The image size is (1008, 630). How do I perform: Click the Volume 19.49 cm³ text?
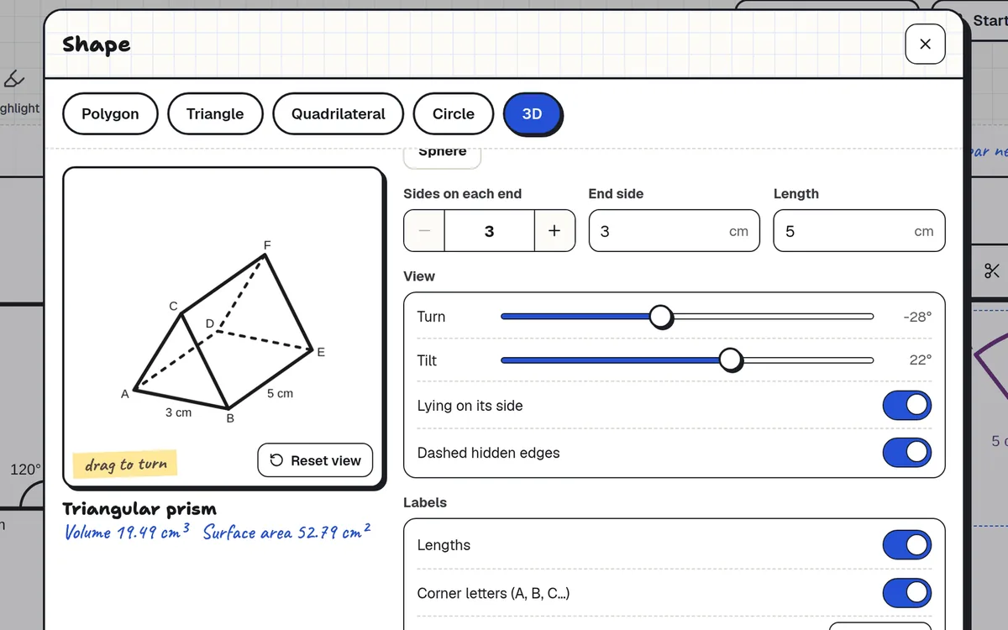(128, 532)
